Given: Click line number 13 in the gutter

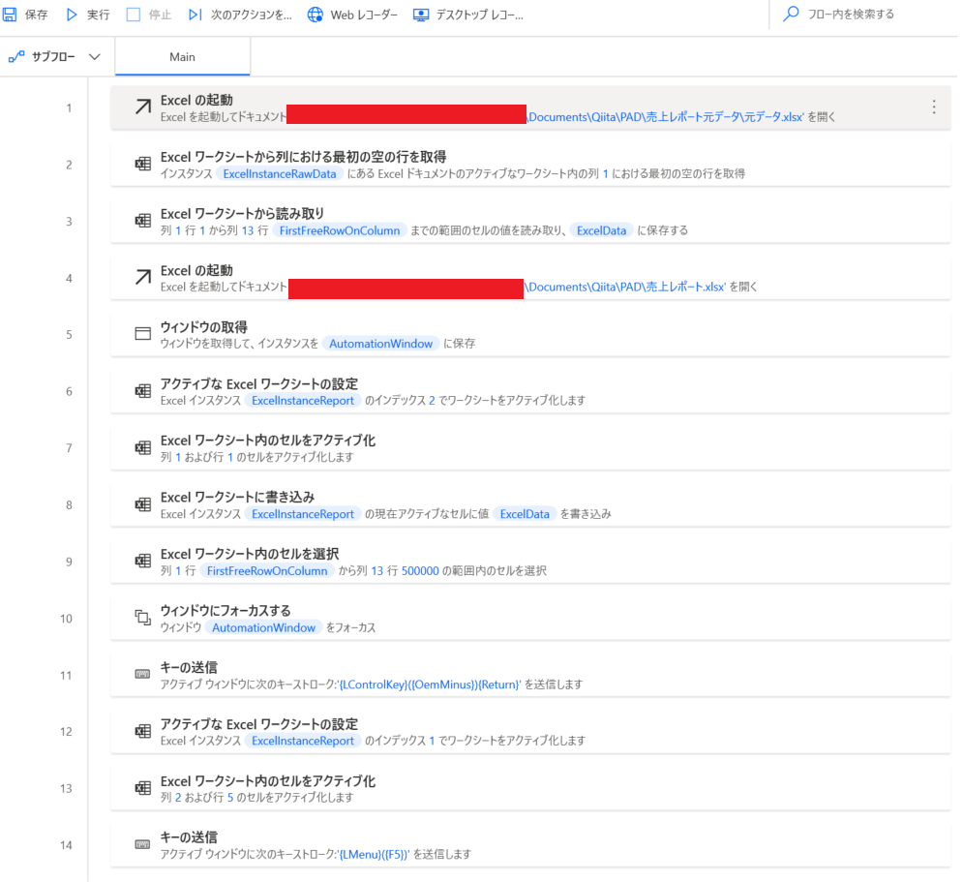Looking at the screenshot, I should pos(66,788).
